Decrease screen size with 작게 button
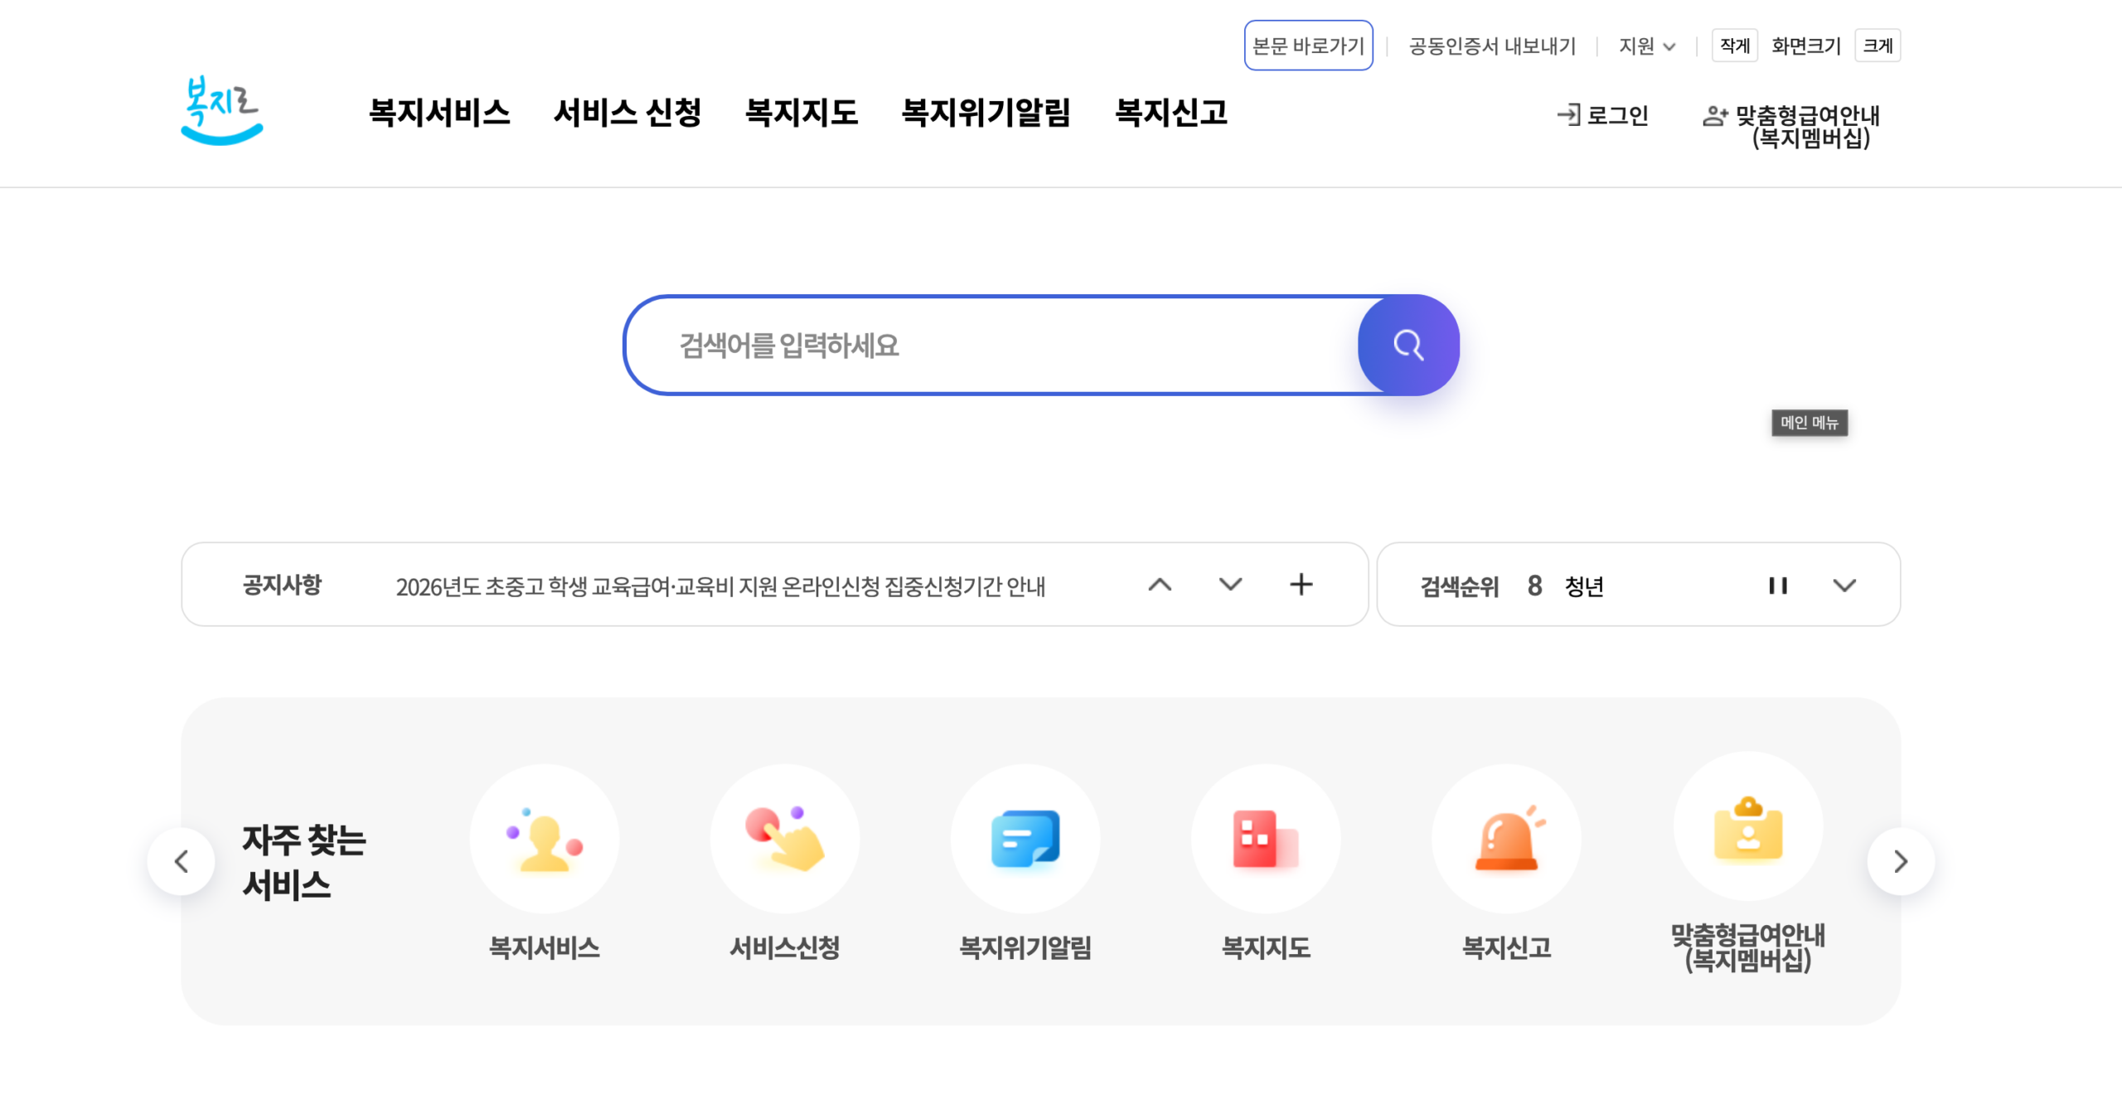This screenshot has height=1109, width=2122. pos(1734,46)
